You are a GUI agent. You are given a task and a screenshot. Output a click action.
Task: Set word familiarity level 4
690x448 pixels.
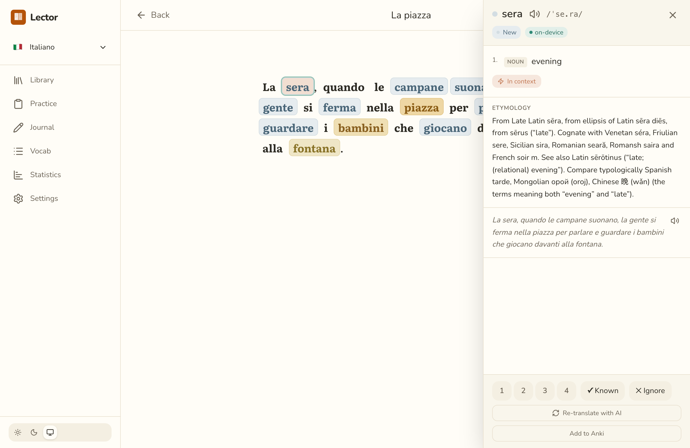[x=567, y=391]
